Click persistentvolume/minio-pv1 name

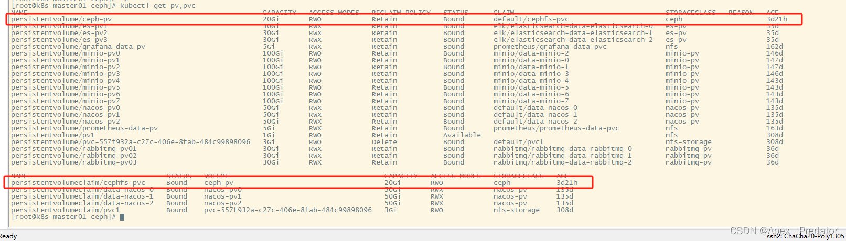pyautogui.click(x=66, y=60)
